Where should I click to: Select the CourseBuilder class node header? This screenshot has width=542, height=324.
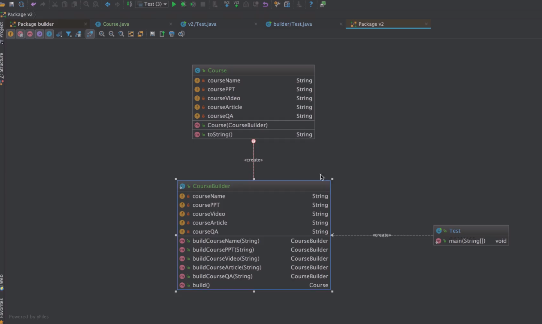coord(254,186)
